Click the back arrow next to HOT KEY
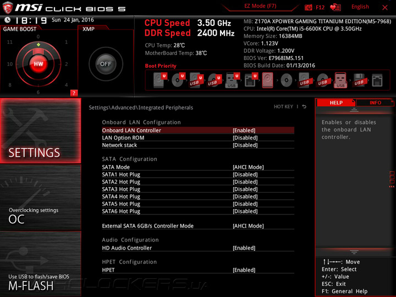 [x=304, y=107]
